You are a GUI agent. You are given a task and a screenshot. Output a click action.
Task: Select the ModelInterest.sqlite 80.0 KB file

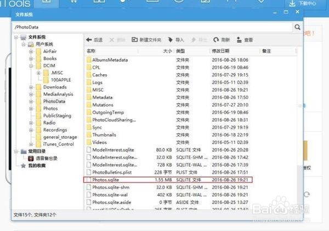click(168, 150)
